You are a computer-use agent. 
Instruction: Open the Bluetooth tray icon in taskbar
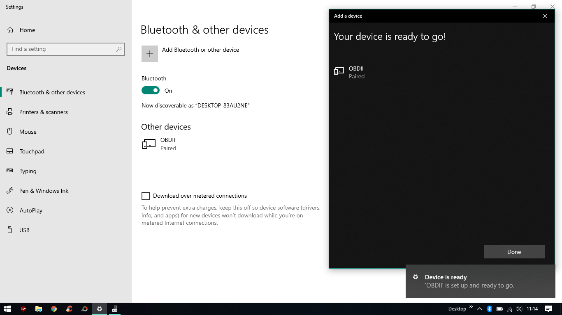[490, 309]
